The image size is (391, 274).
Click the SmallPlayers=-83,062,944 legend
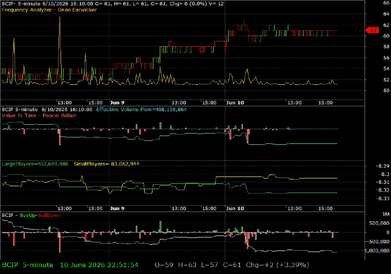(x=107, y=164)
